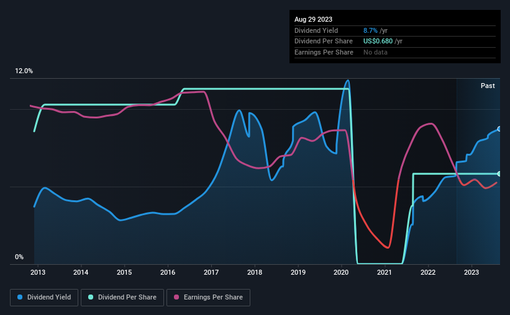Select the 2016 x-axis label

(x=168, y=272)
